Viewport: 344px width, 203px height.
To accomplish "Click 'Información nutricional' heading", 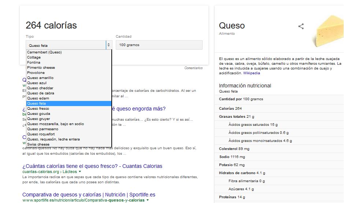I will pyautogui.click(x=245, y=86).
